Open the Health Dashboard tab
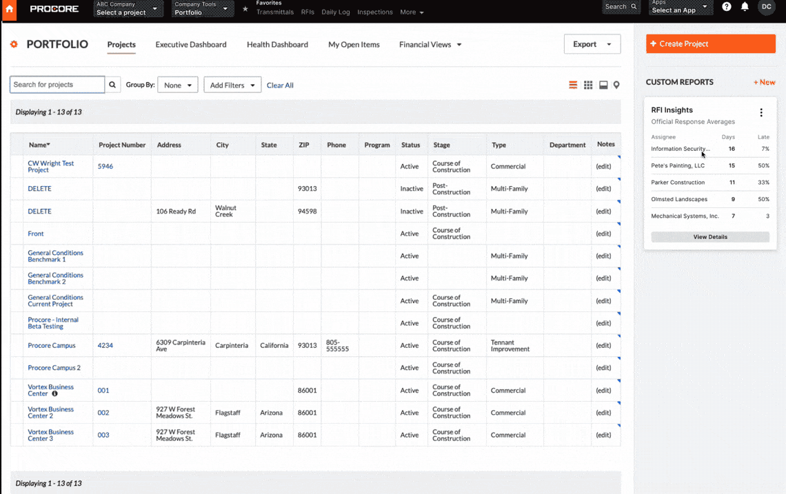This screenshot has height=494, width=786. 277,45
